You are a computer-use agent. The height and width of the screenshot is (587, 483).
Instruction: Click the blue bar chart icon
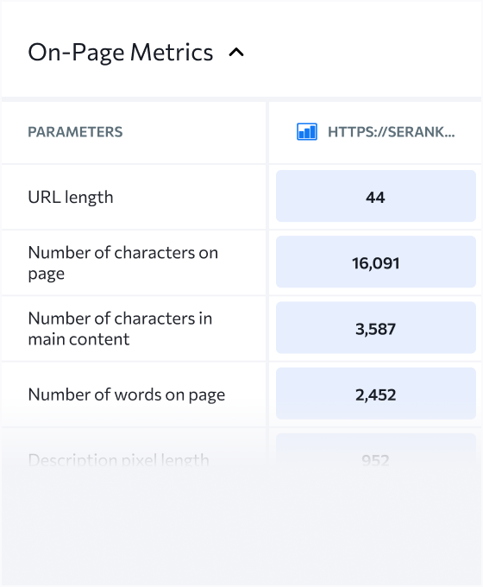(x=307, y=132)
